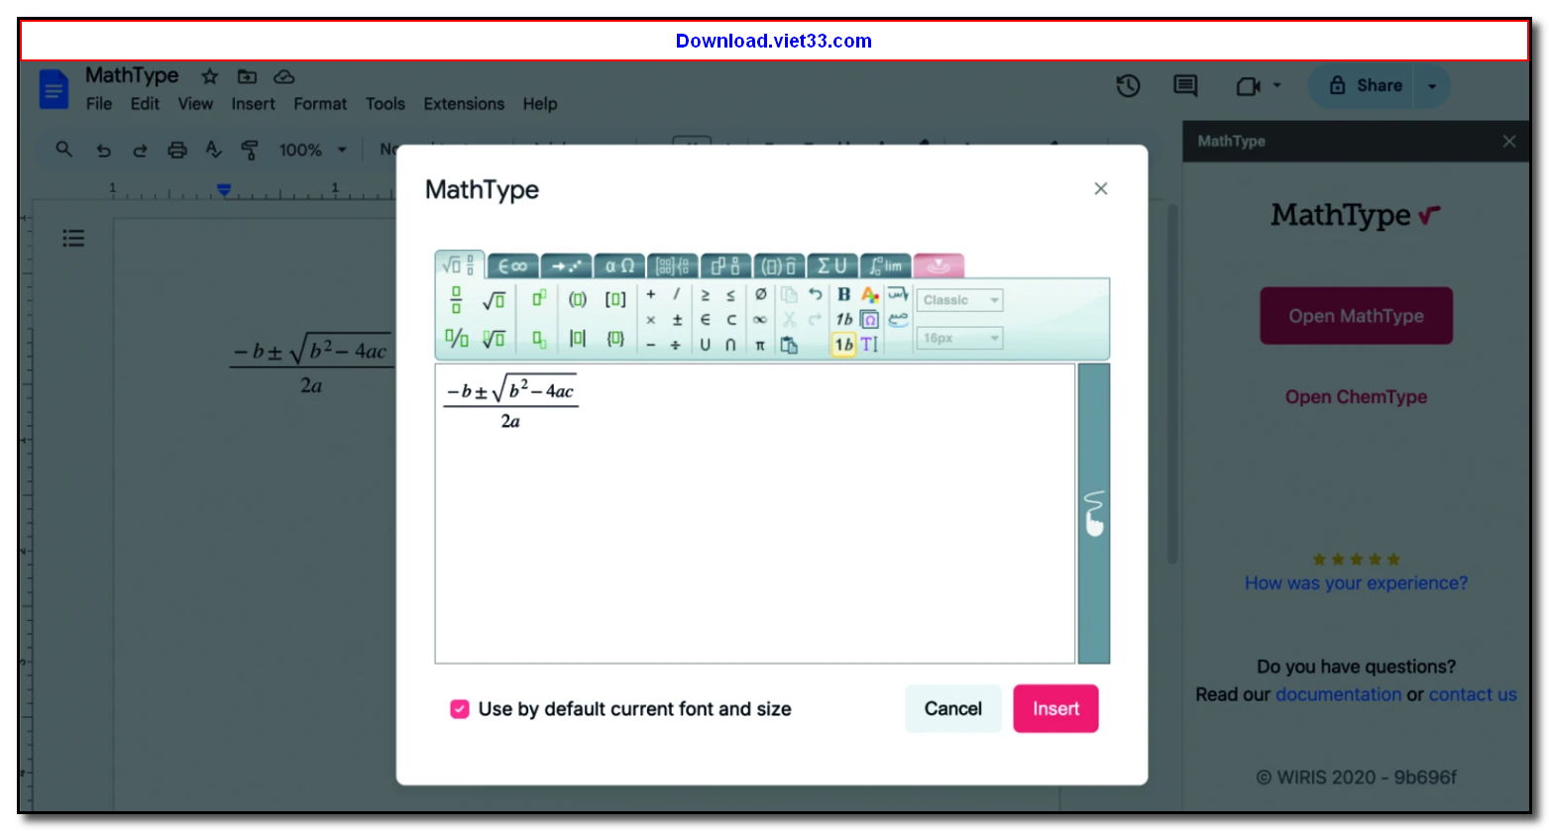The height and width of the screenshot is (831, 1549).
Task: Toggle Use by default current font and size
Action: coord(458,709)
